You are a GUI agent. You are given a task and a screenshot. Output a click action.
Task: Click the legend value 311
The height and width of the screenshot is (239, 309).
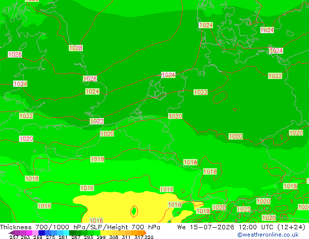(x=126, y=237)
